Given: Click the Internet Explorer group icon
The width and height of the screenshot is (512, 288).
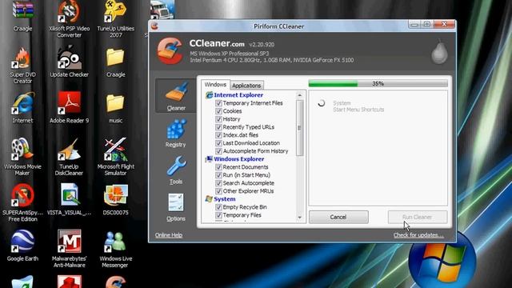Looking at the screenshot, I should (x=209, y=95).
